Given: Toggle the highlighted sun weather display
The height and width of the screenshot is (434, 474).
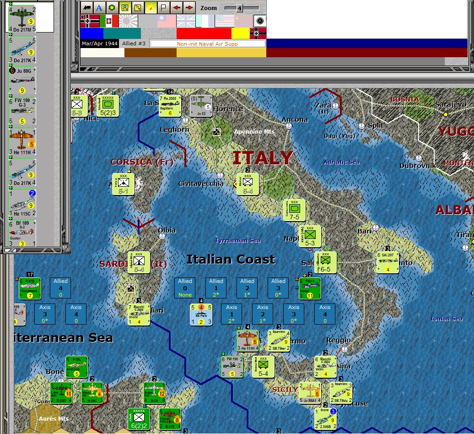Looking at the screenshot, I should click(x=151, y=8).
